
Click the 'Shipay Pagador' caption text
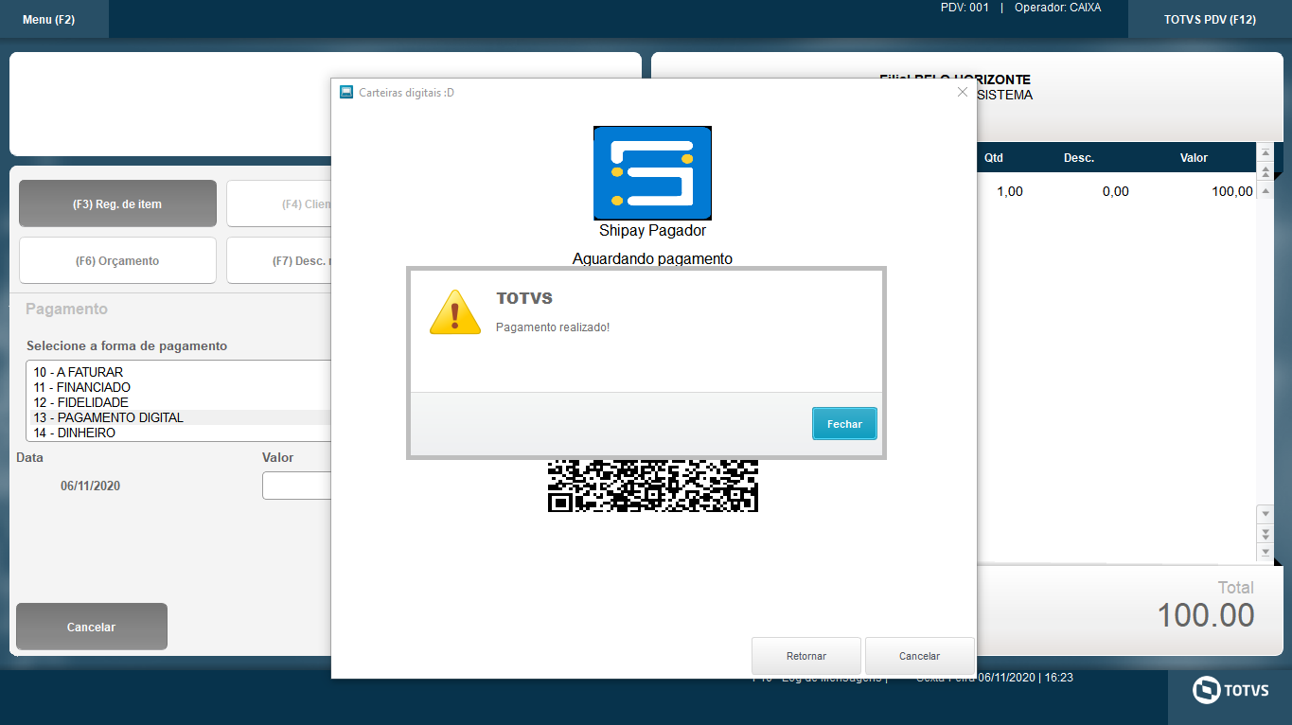pyautogui.click(x=652, y=230)
